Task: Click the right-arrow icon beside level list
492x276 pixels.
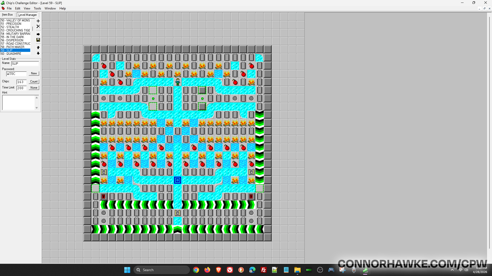Action: 38,34
